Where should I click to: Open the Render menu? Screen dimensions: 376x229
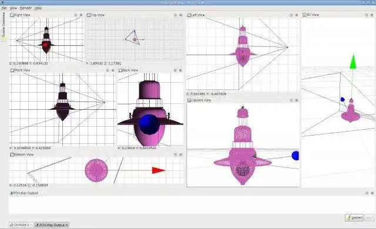tap(26, 8)
